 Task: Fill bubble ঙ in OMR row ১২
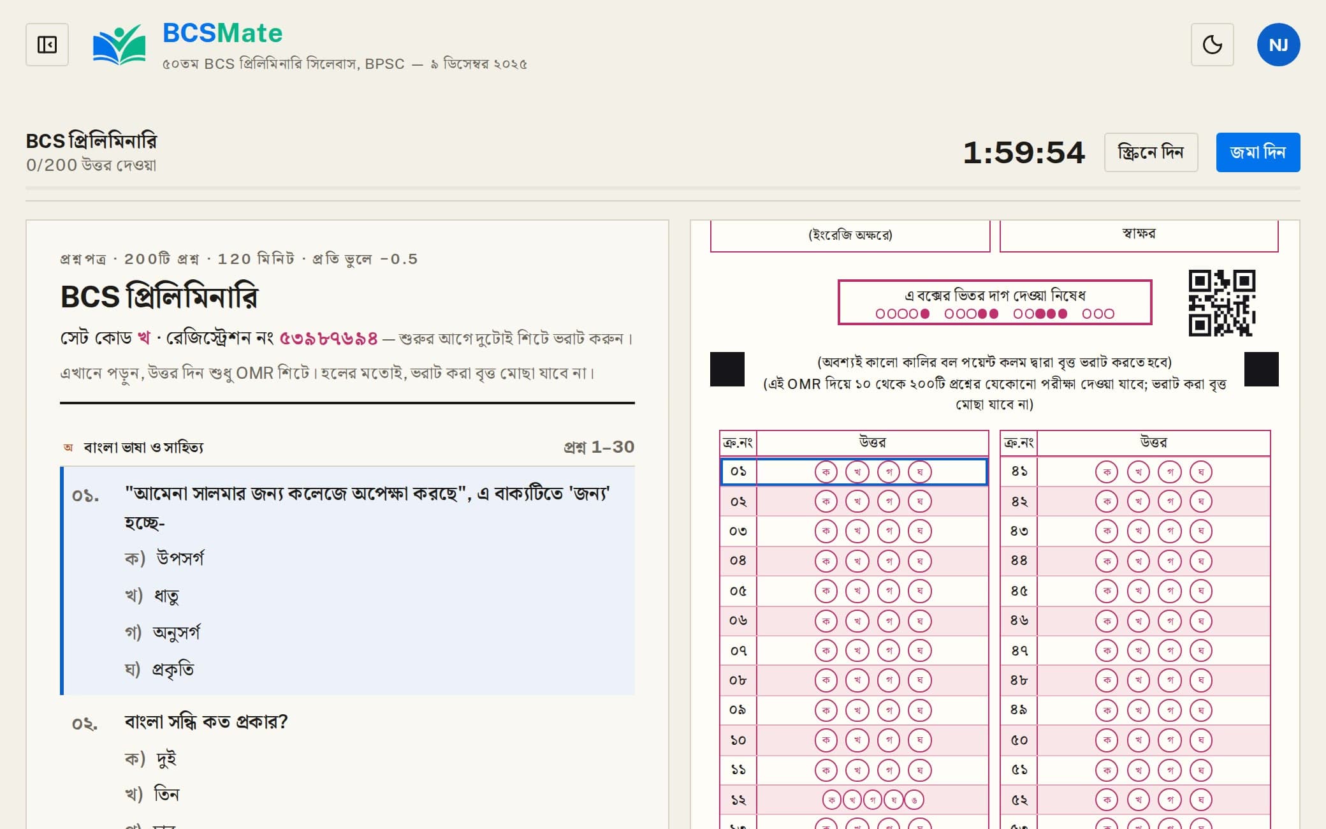click(x=914, y=800)
